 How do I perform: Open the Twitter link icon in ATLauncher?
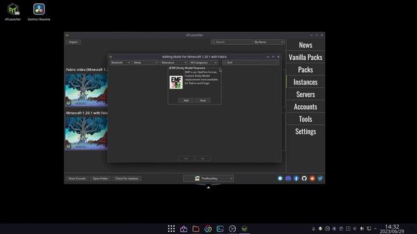[x=320, y=179]
